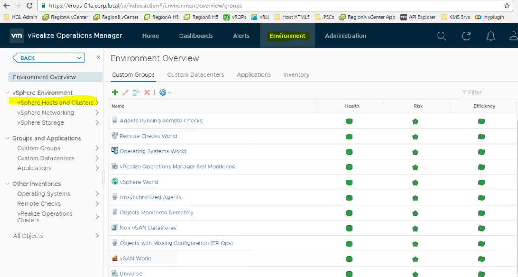The height and width of the screenshot is (277, 518).
Task: Select Operating Systems under Other Inventories
Action: [x=44, y=194]
